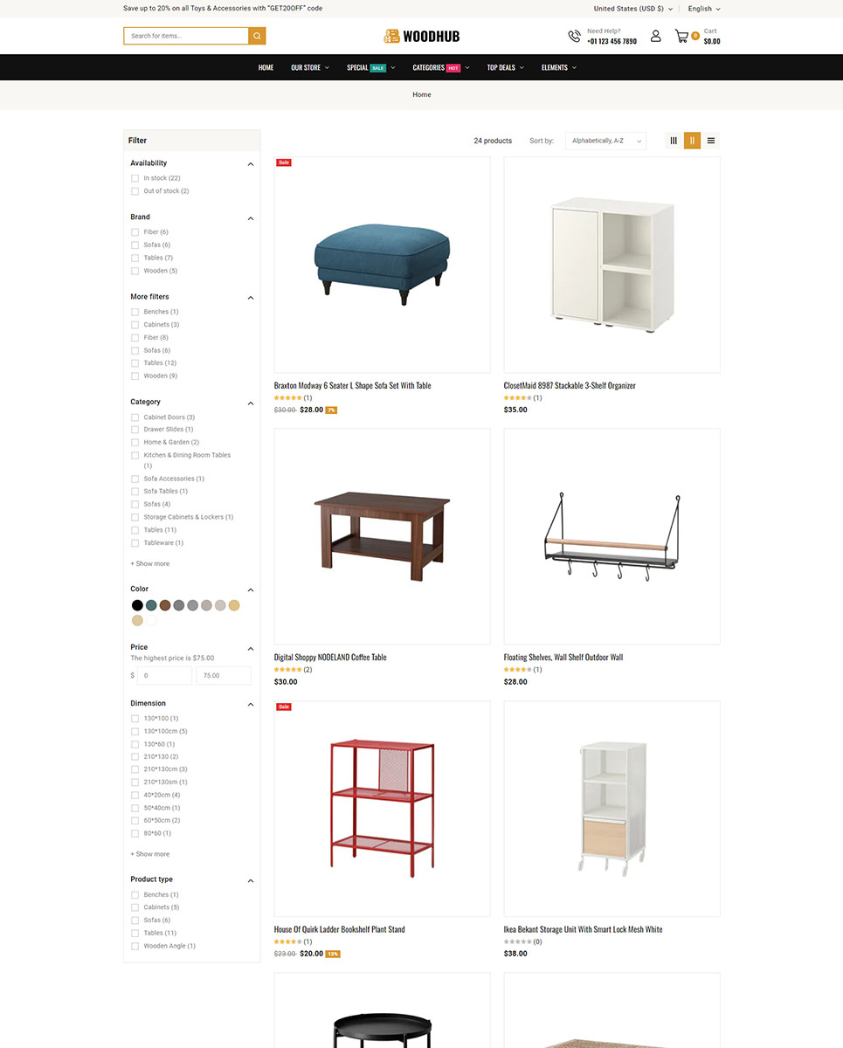This screenshot has width=843, height=1048.
Task: Click the phone help icon
Action: [x=574, y=37]
